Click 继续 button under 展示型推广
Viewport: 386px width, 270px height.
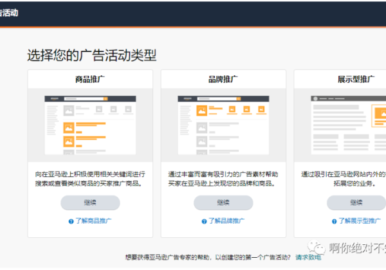[356, 203]
